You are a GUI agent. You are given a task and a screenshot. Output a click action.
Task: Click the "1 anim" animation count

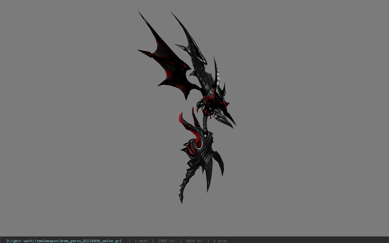[220, 241]
